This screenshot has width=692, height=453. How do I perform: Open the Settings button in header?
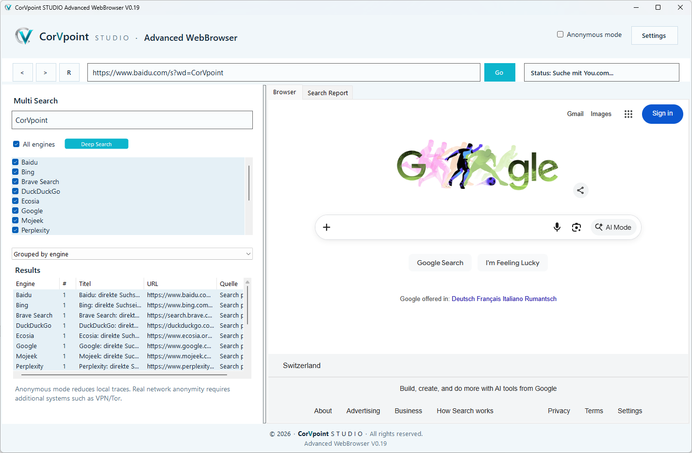coord(654,35)
